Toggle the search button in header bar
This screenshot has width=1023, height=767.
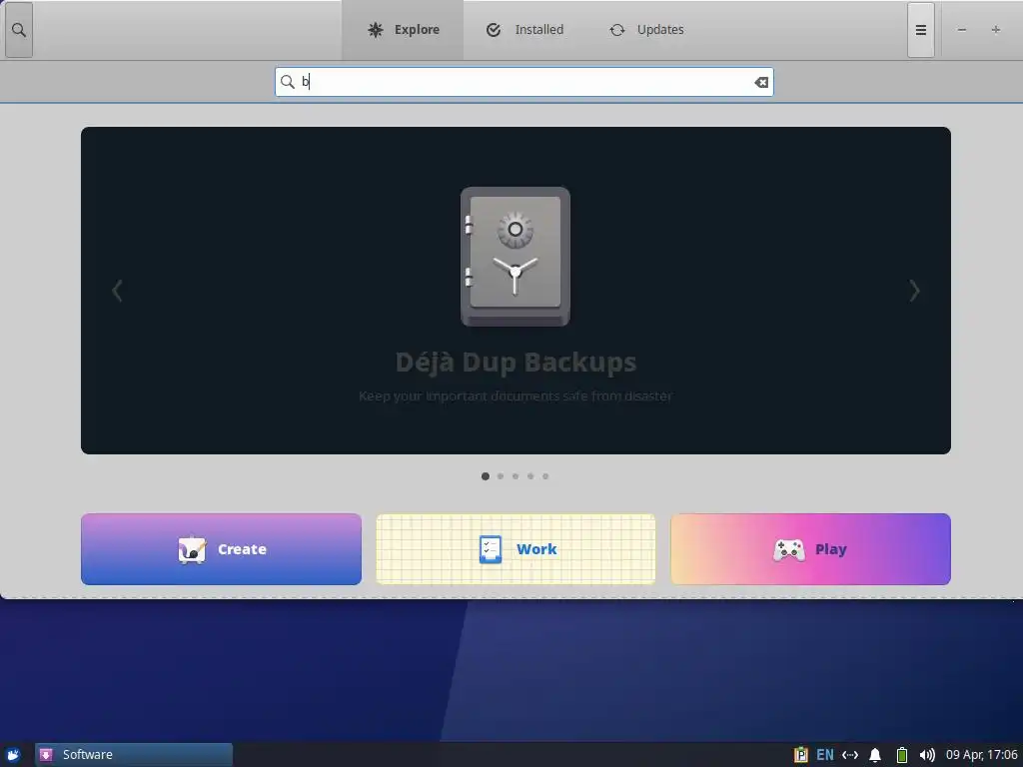coord(19,30)
